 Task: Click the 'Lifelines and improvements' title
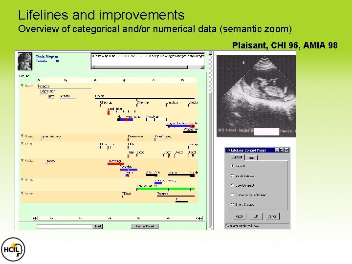tap(101, 15)
